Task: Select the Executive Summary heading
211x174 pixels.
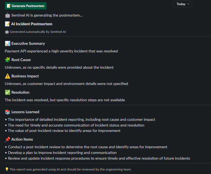Action: click(28, 43)
